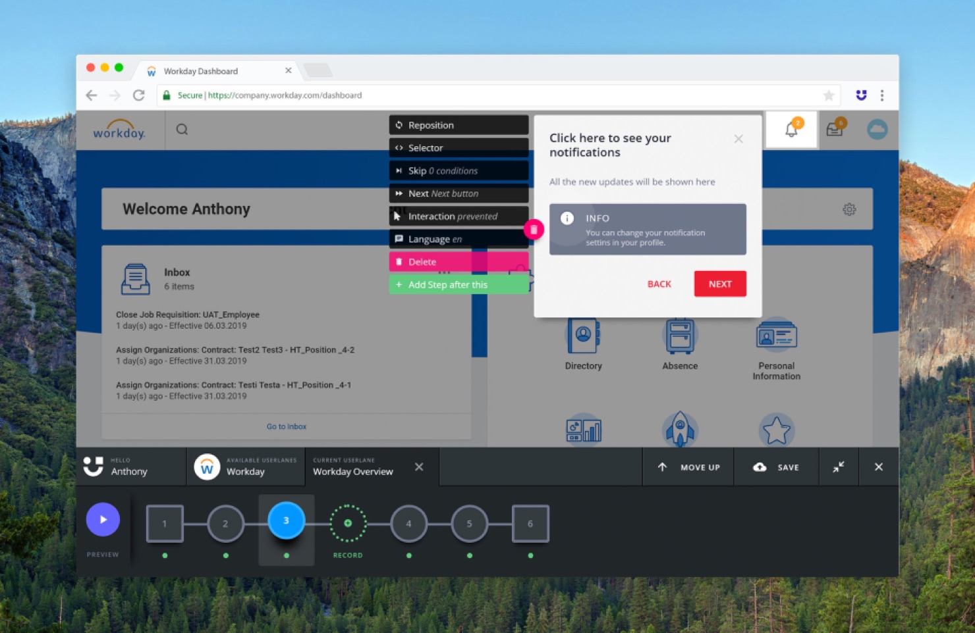Open the inbox tray icon in header

(x=835, y=128)
